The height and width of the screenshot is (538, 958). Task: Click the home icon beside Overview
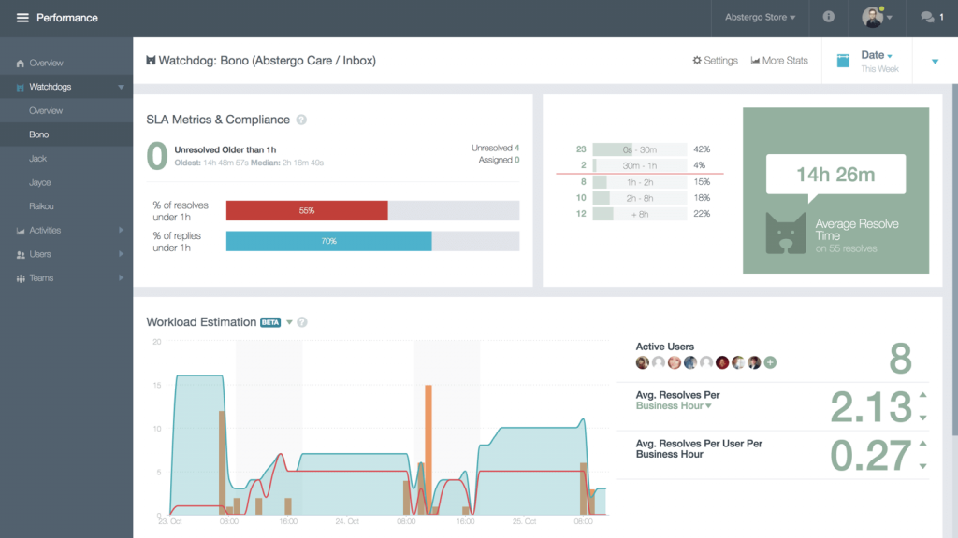point(21,63)
